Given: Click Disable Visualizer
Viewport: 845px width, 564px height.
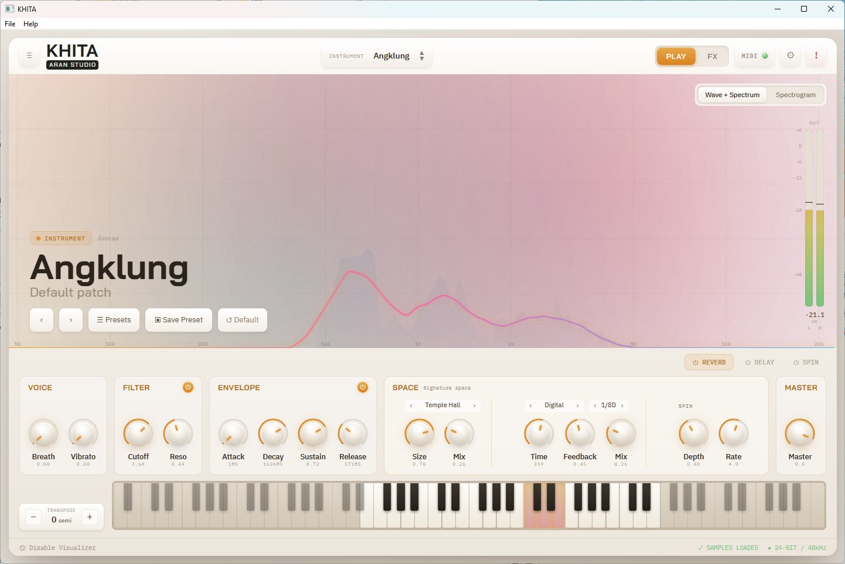Looking at the screenshot, I should [x=57, y=548].
